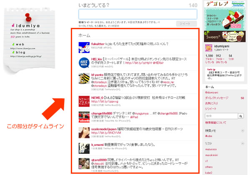Open changelife888's race car avatar
The image size is (250, 175).
point(84,117)
